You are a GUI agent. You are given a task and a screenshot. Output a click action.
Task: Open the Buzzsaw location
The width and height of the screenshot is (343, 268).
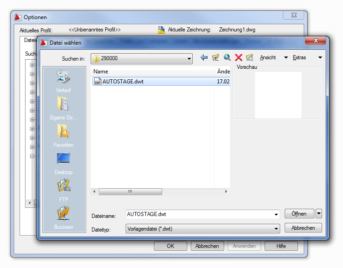[63, 217]
